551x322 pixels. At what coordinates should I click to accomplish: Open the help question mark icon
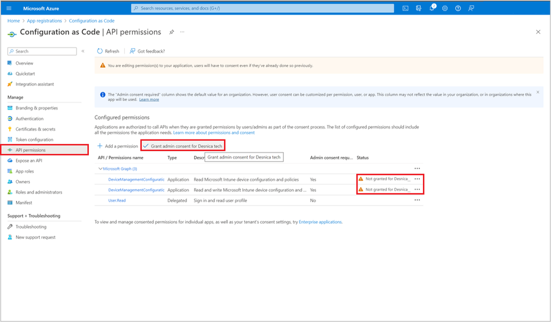(x=458, y=8)
